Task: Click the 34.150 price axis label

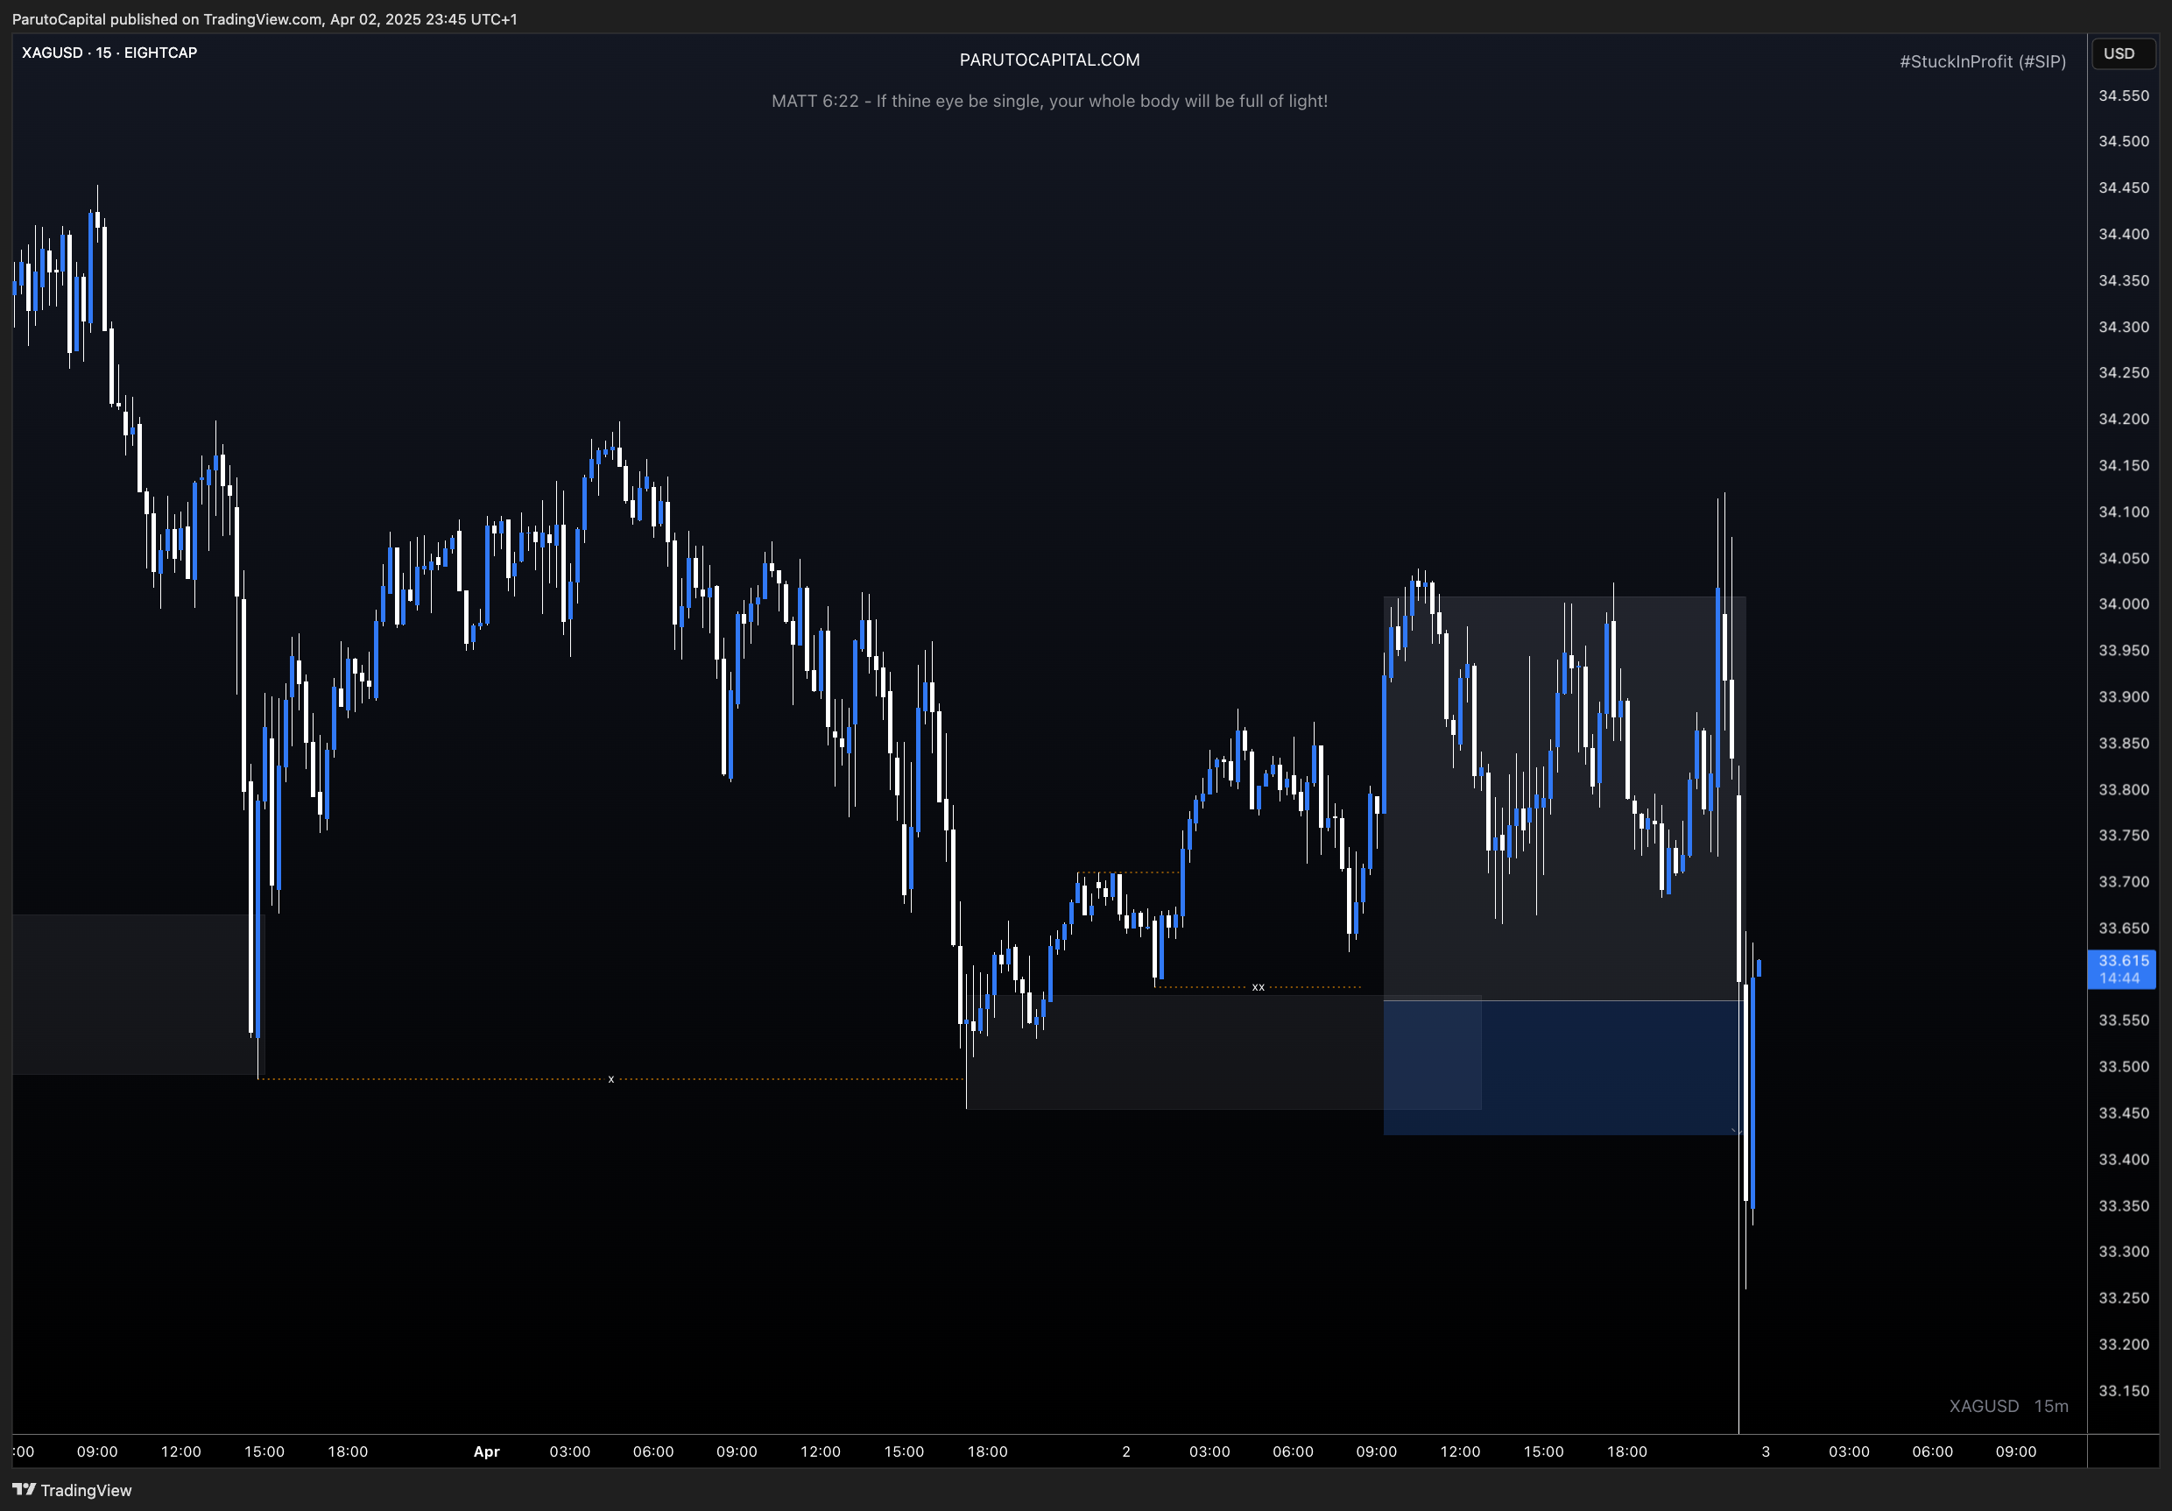Action: tap(2124, 465)
